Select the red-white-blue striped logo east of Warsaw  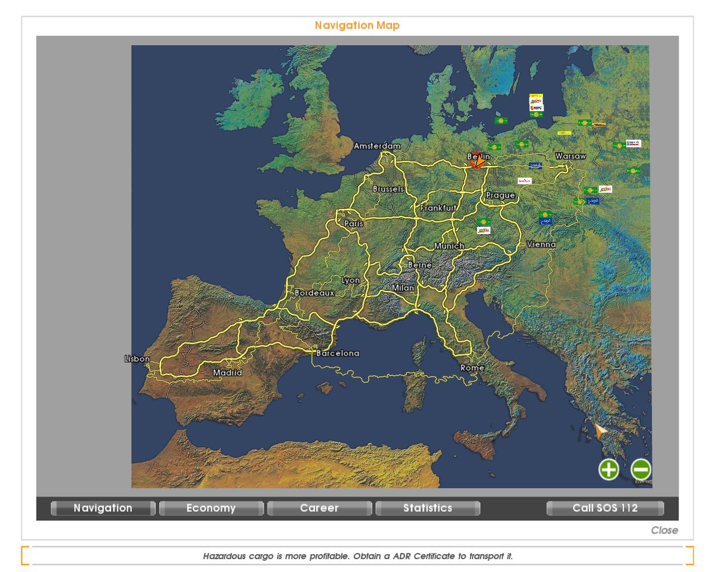633,144
